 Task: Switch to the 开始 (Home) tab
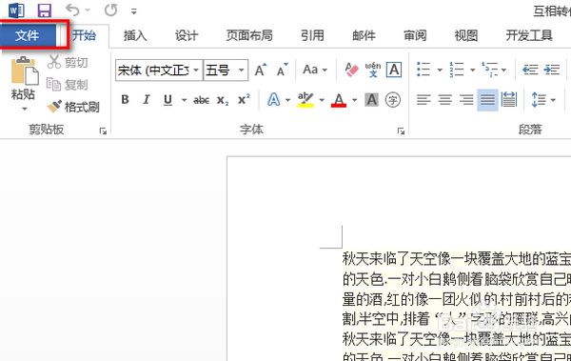point(84,35)
